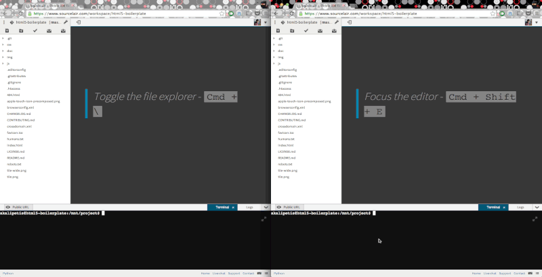Click the address bar in right browser window

[397, 14]
